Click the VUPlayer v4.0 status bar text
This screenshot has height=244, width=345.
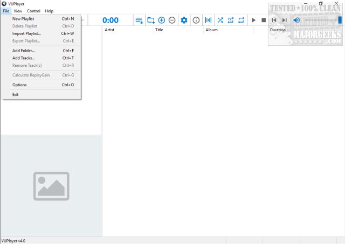coord(13,241)
